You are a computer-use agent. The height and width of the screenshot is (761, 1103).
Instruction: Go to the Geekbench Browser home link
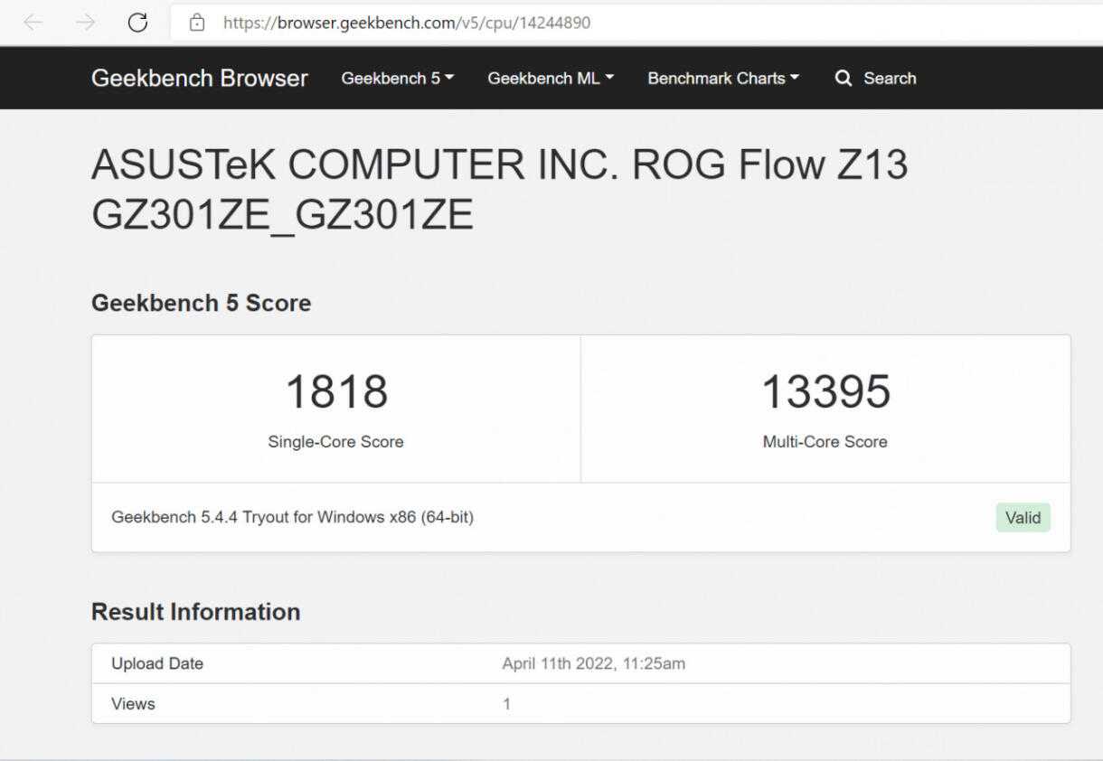199,79
